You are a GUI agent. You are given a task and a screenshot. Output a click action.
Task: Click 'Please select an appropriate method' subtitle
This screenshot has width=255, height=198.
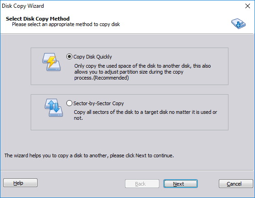pyautogui.click(x=66, y=24)
